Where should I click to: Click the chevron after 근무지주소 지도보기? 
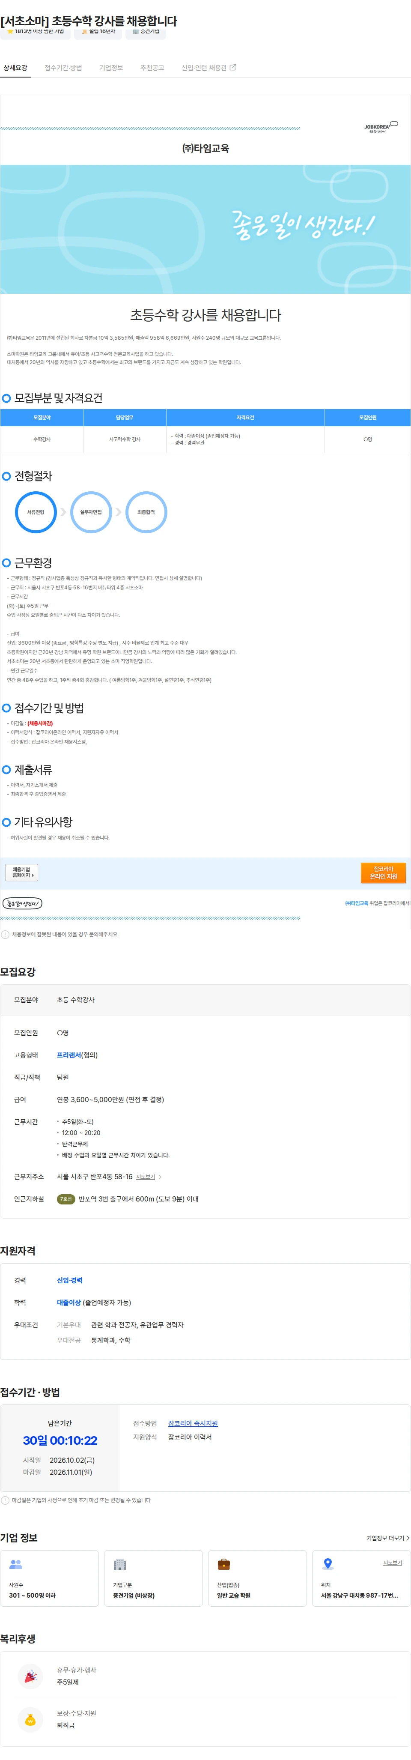coord(160,1177)
